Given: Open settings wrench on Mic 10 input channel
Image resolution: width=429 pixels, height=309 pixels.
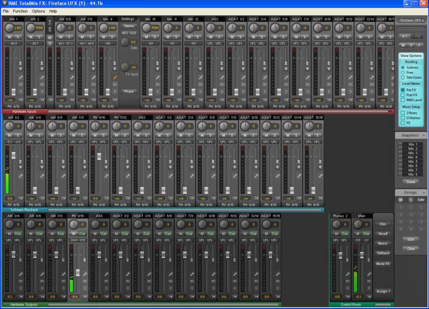Looking at the screenshot, I should [158, 78].
